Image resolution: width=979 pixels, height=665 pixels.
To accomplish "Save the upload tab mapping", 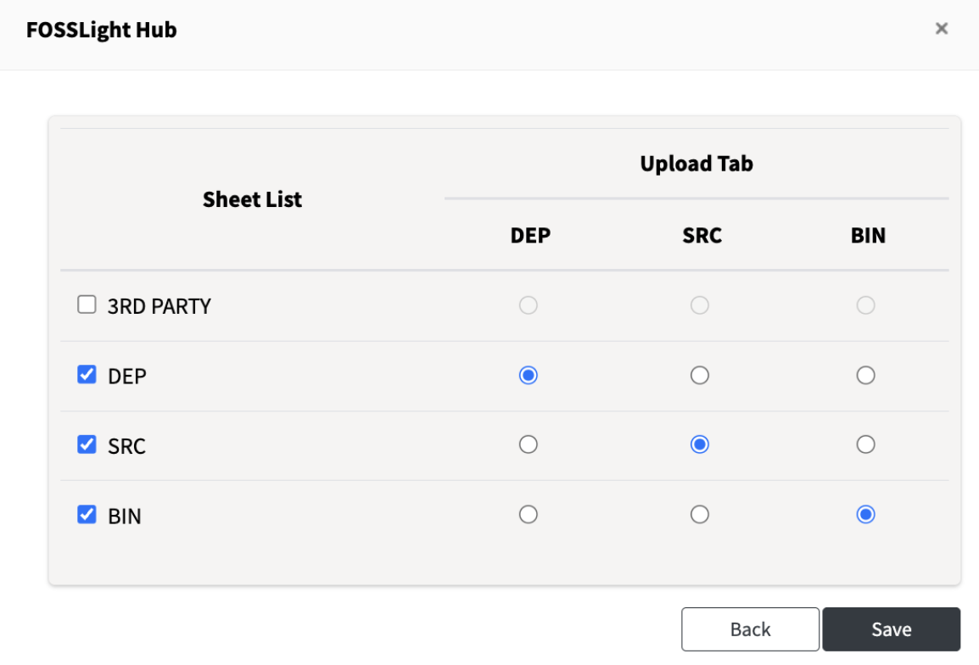I will (x=891, y=629).
